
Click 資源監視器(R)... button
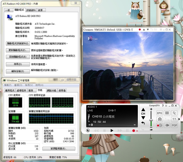point(59,149)
